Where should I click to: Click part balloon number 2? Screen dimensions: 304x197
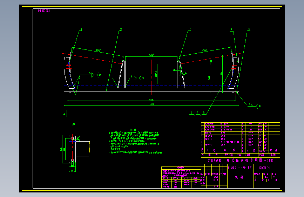click(x=121, y=29)
